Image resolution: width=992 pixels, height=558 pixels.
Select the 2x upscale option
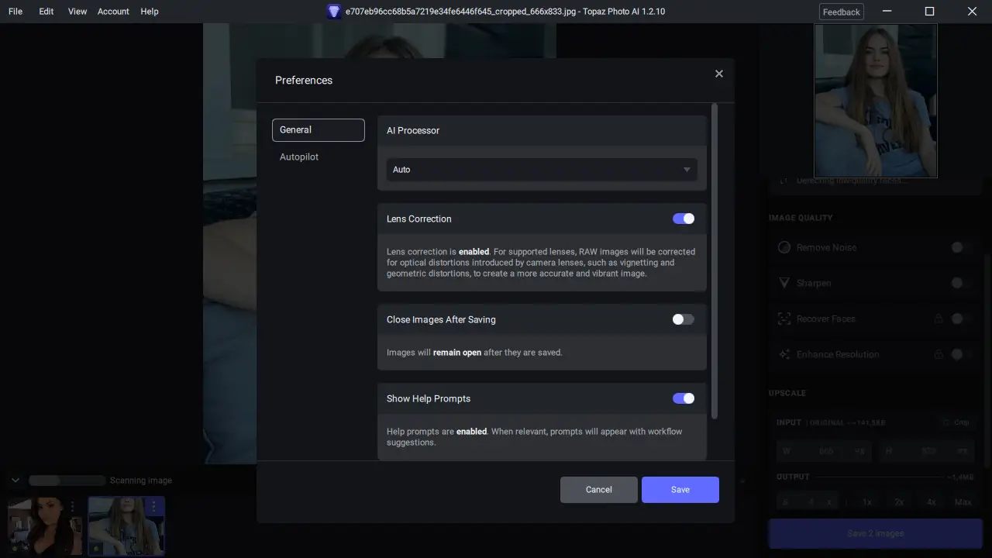(x=899, y=502)
